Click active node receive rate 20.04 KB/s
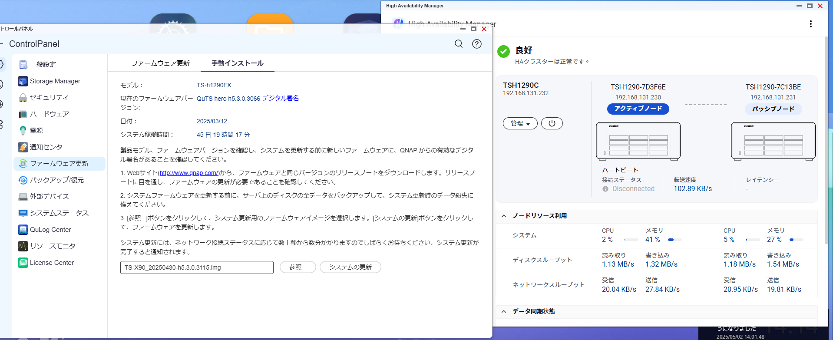 (x=619, y=290)
